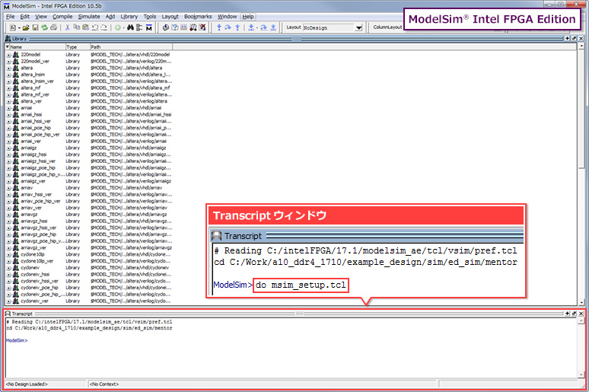Click the Refresh green arrows icon
Image resolution: width=589 pixels, height=392 pixels.
(44, 27)
